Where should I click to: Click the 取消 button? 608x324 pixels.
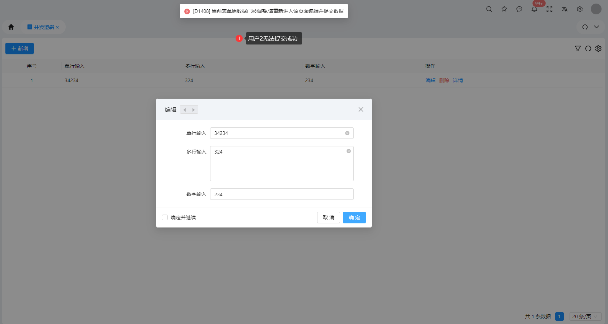click(328, 217)
